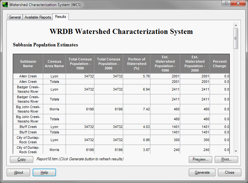The width and height of the screenshot is (248, 183).
Task: Click the scrollbar up arrow
Action: pos(236,25)
